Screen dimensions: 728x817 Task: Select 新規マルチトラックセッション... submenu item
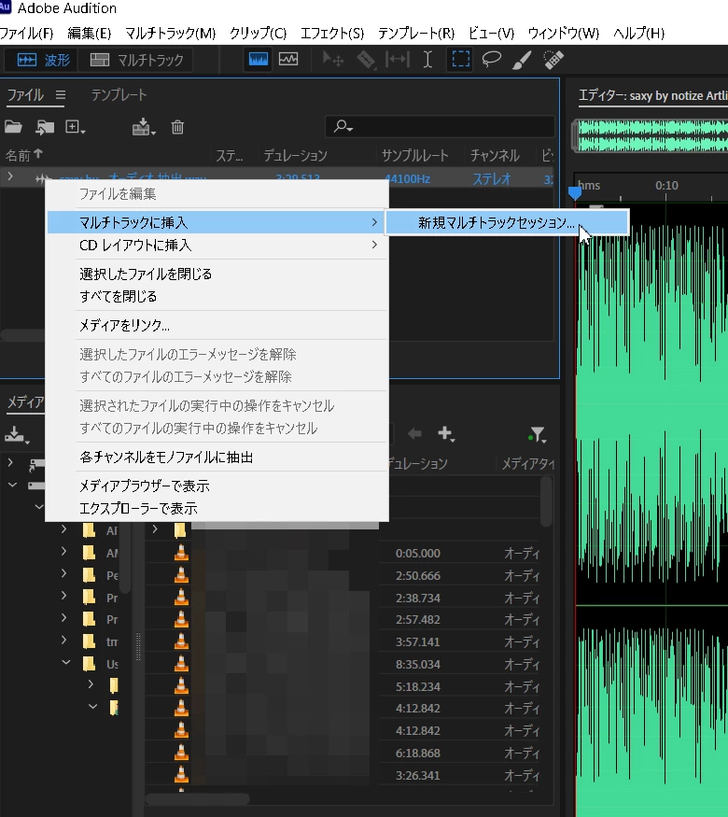(506, 222)
